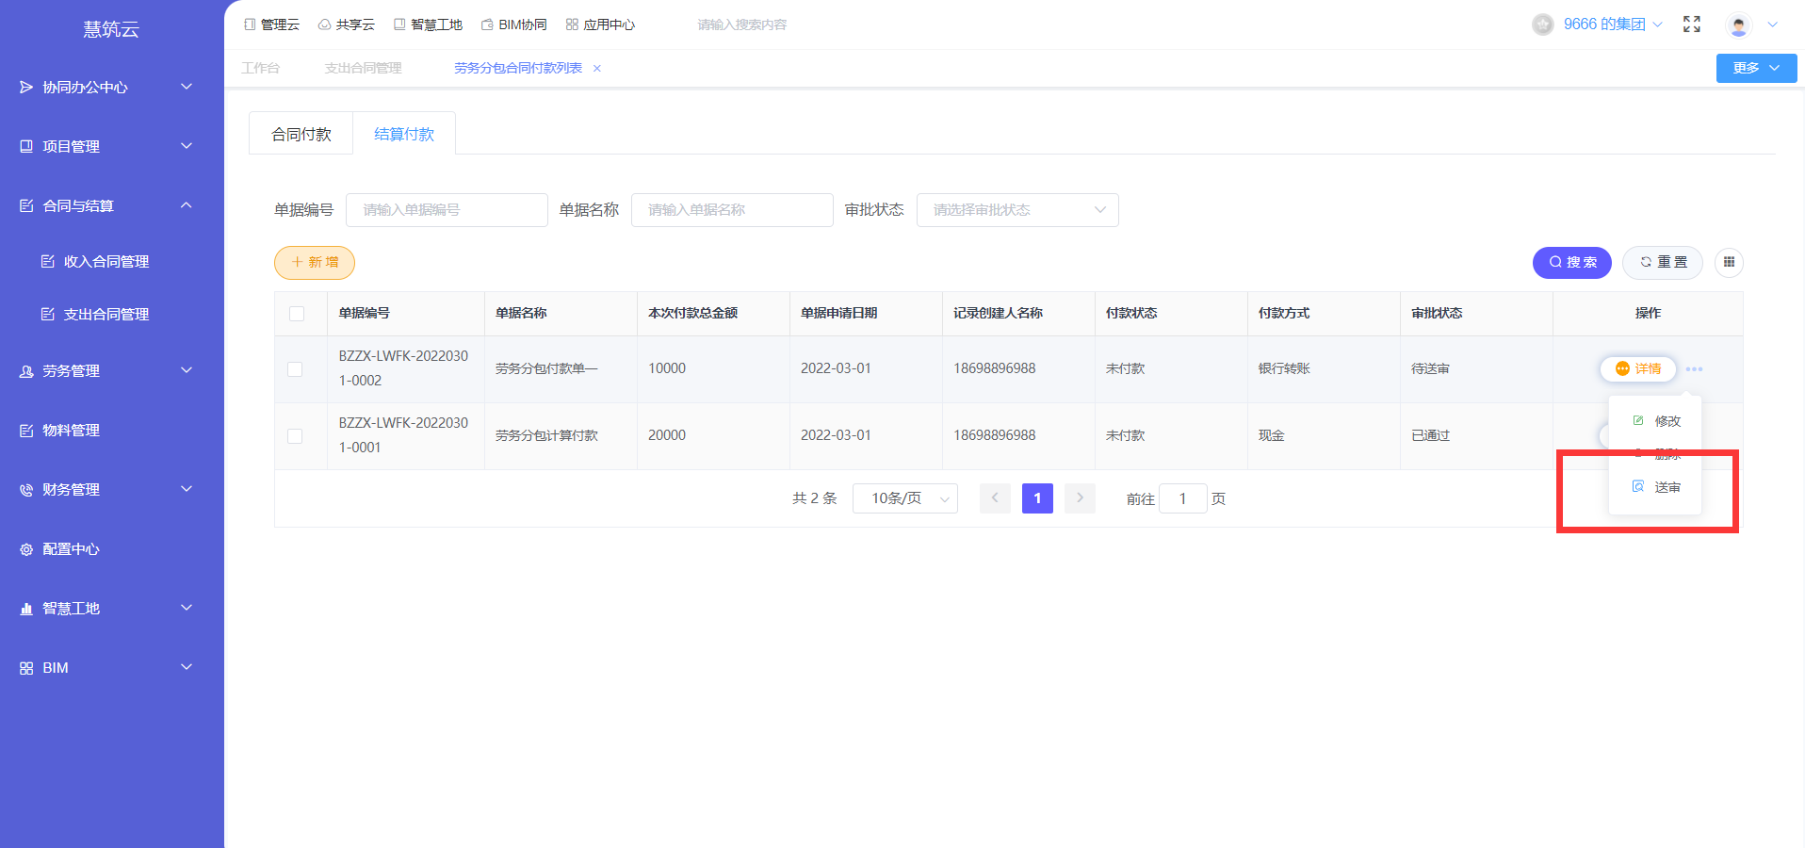The height and width of the screenshot is (848, 1805).
Task: Click the 新增 button
Action: coord(315,263)
